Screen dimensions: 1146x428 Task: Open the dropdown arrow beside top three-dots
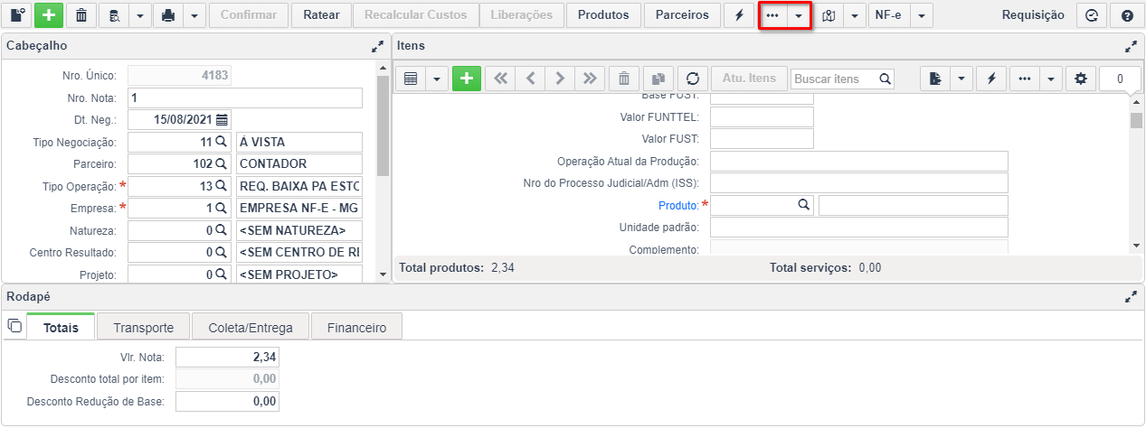click(x=798, y=15)
